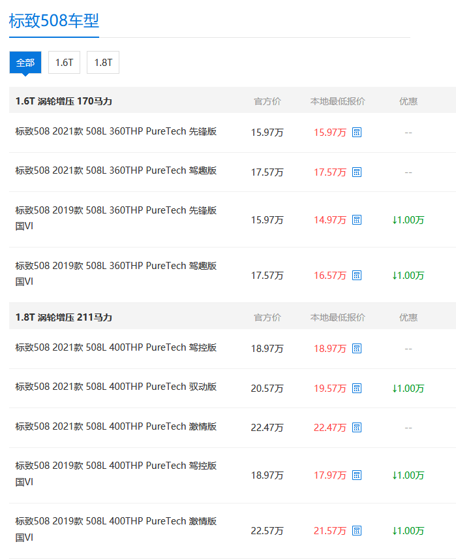This screenshot has width=456, height=559.
Task: Open calculator icon beside 22.47万 local price
Action: click(x=357, y=428)
